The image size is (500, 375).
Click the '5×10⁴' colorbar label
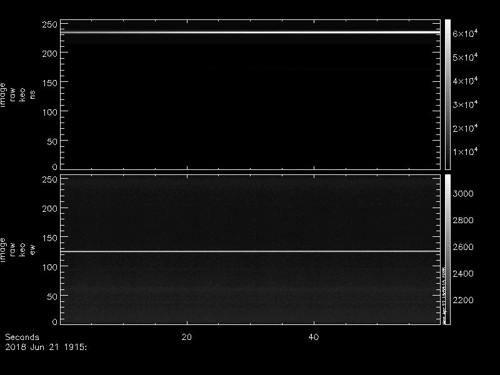pos(465,57)
